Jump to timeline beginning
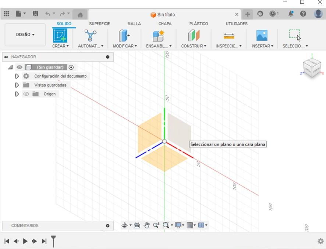 7,241
